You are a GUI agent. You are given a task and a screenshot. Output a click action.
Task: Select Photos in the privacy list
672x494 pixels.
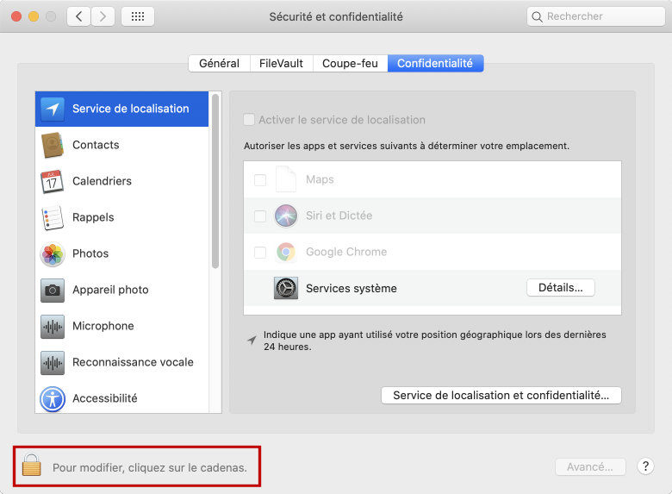coord(121,253)
